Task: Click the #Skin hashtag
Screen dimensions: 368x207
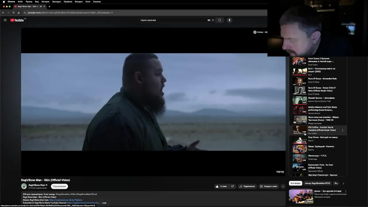Action: [x=73, y=194]
